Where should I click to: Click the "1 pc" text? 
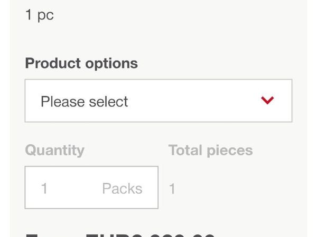pyautogui.click(x=39, y=15)
